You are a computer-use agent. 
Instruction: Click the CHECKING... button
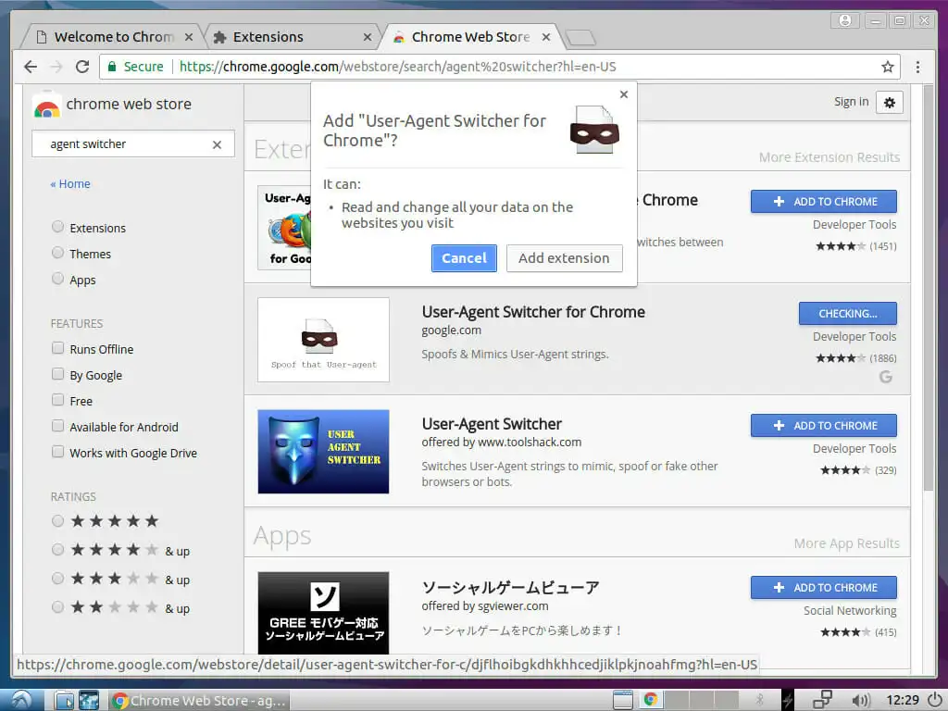point(848,314)
